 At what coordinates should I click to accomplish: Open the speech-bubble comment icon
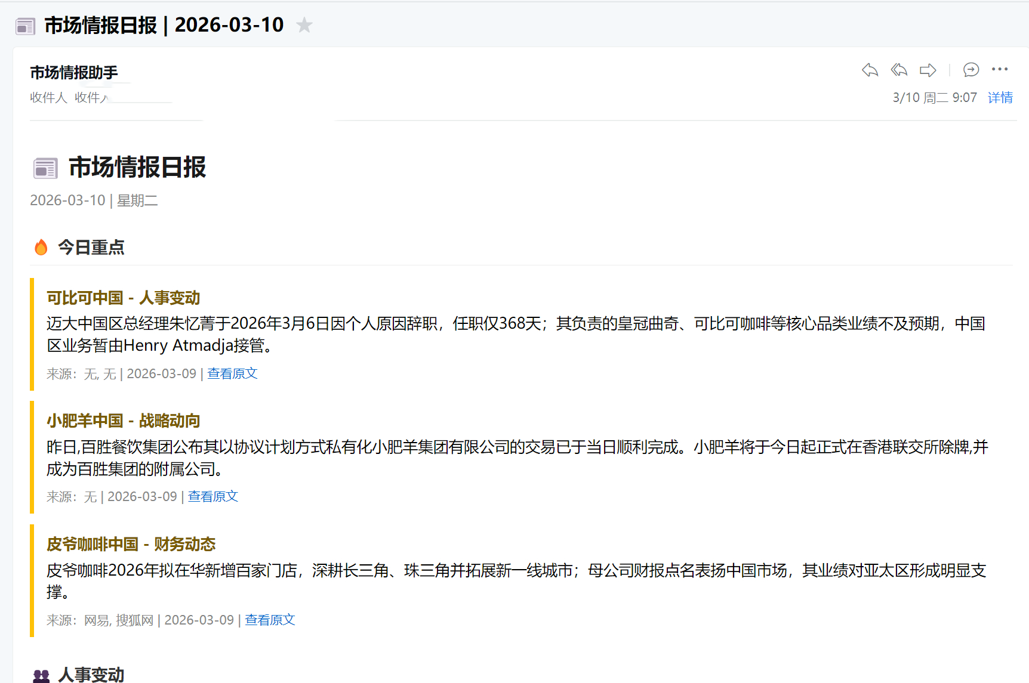coord(971,70)
